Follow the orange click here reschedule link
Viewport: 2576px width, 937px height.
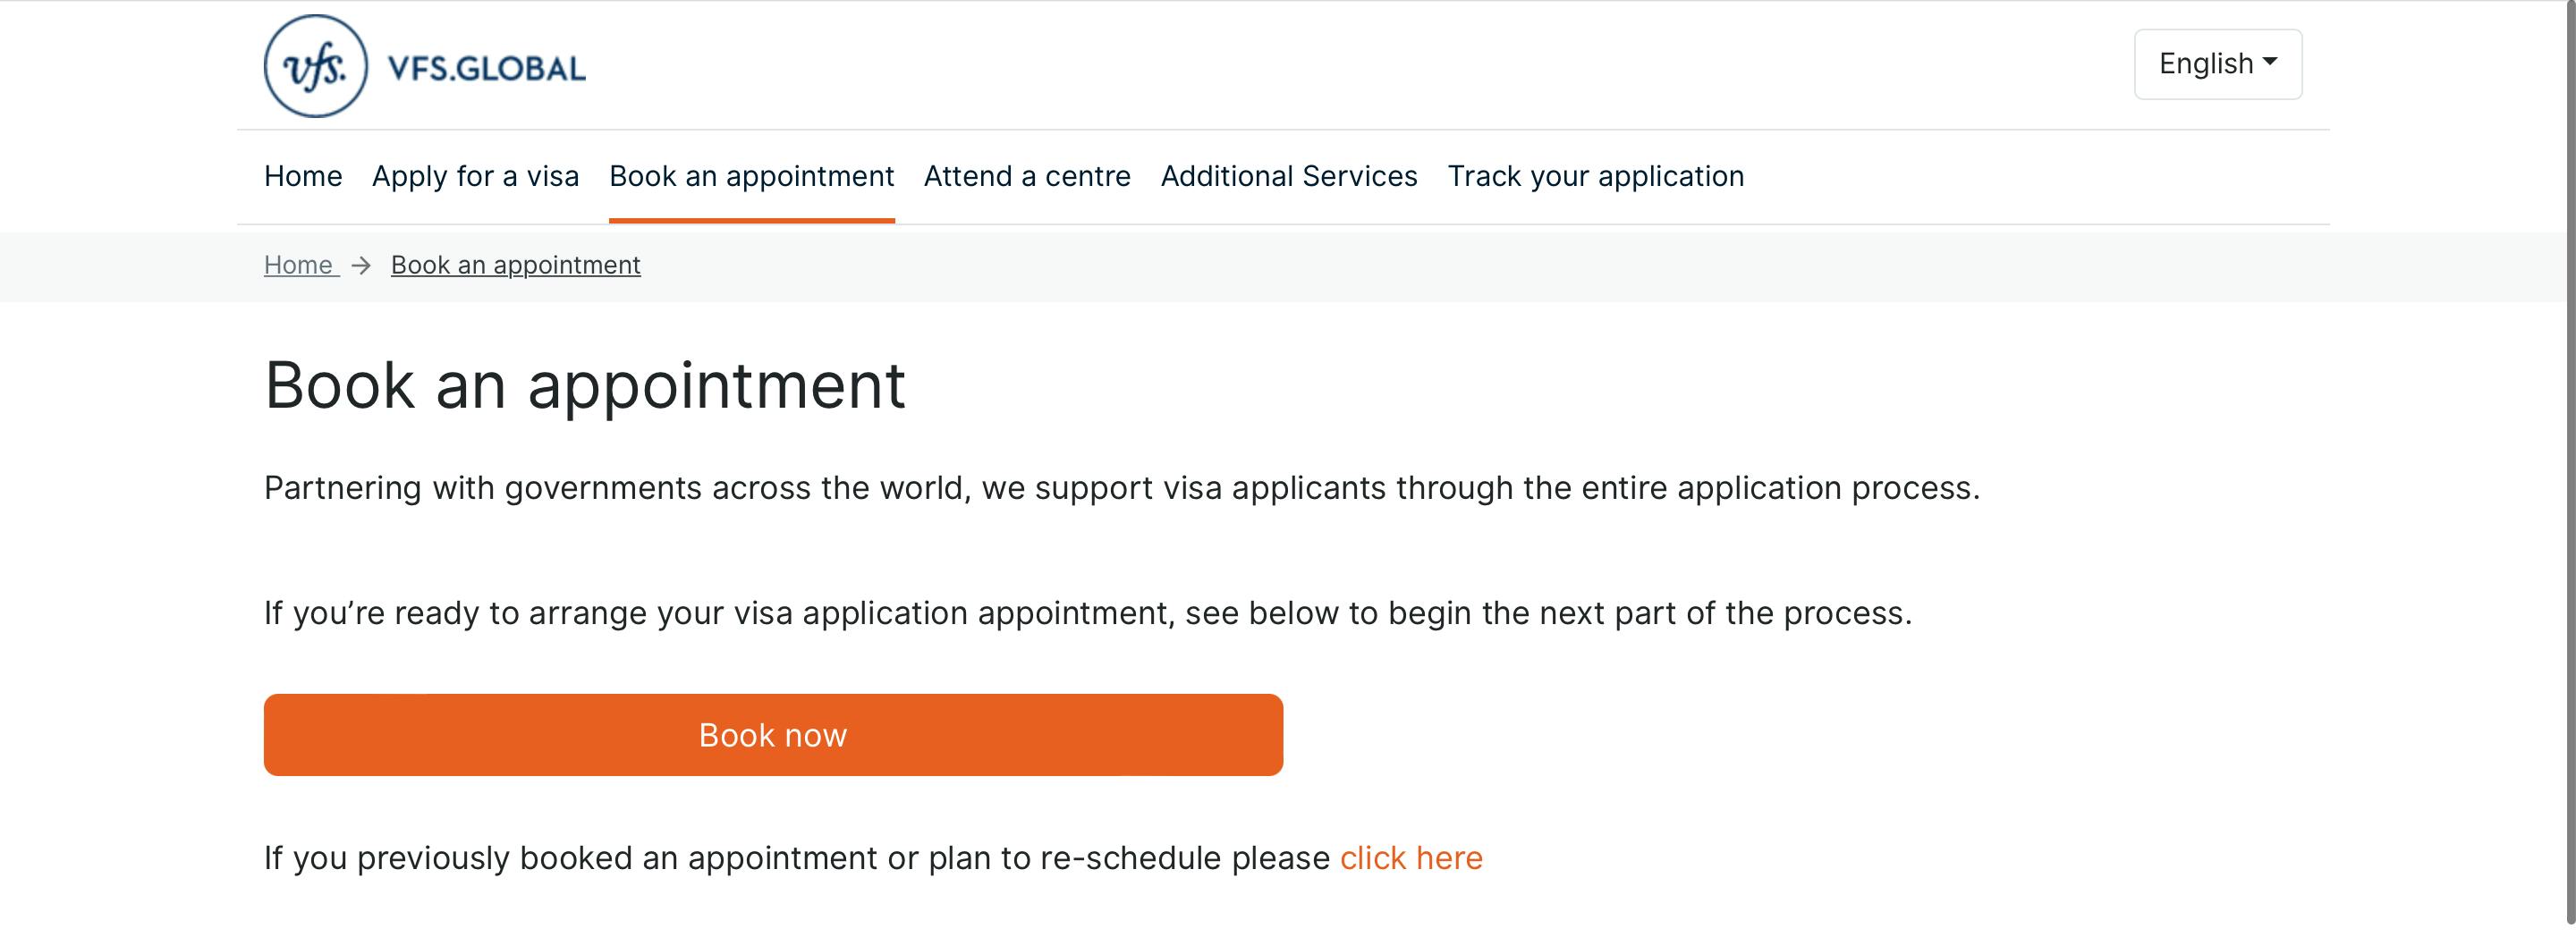coord(1411,858)
